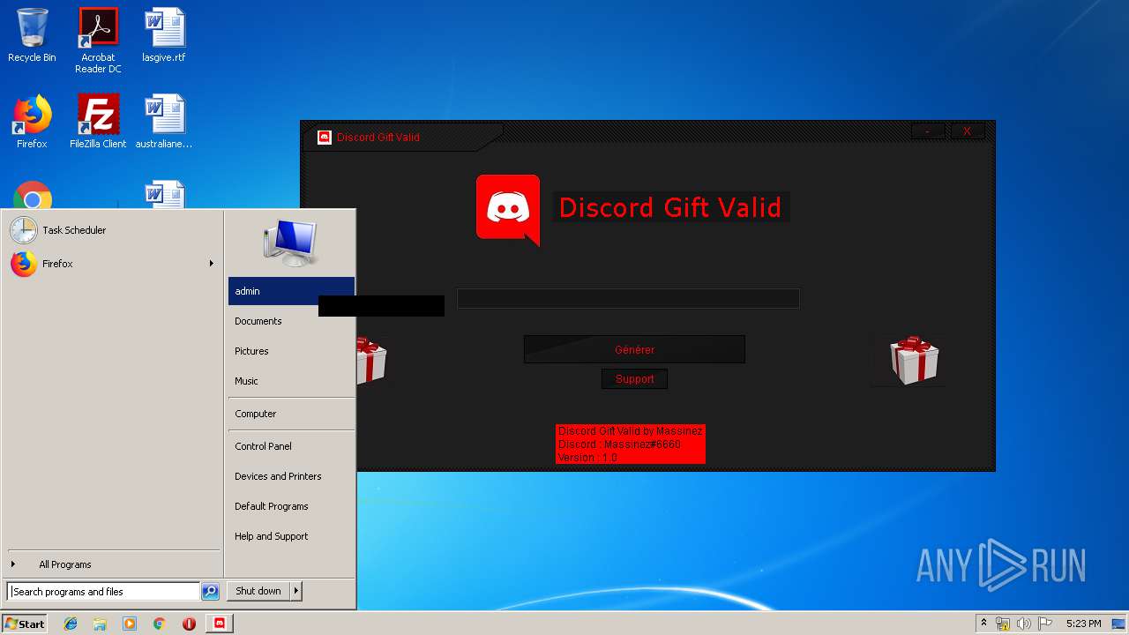Expand the Firefox jump list arrow

212,264
